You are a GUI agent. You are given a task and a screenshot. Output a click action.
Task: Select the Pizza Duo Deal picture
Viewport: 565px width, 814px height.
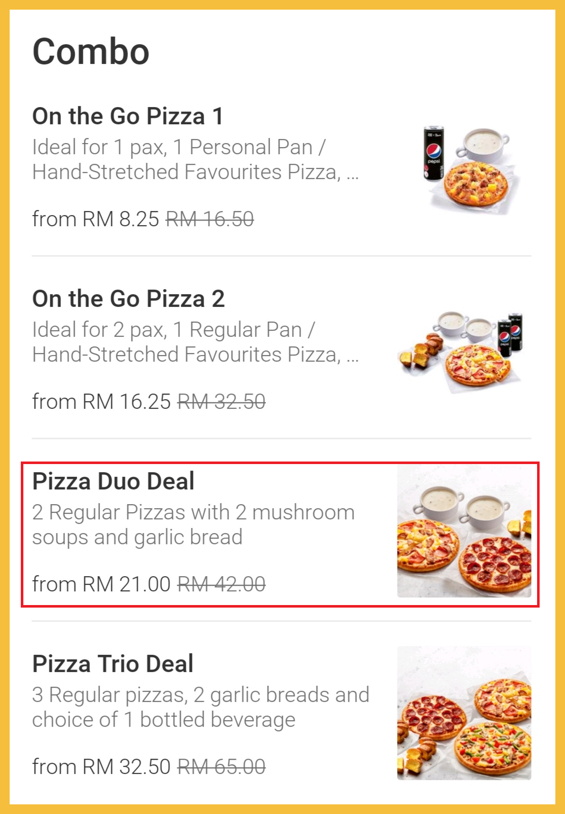pyautogui.click(x=464, y=532)
